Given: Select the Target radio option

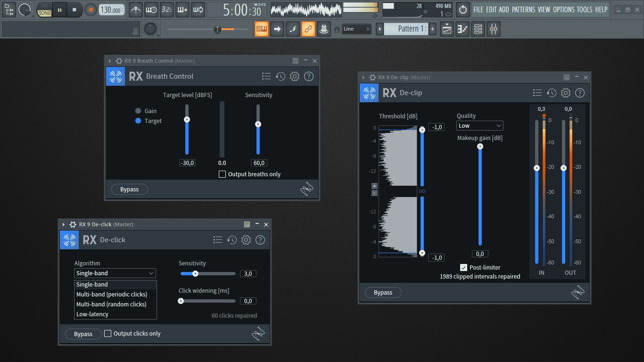Looking at the screenshot, I should pos(138,121).
